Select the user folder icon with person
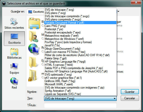The image size is (143, 112). pos(33,37)
